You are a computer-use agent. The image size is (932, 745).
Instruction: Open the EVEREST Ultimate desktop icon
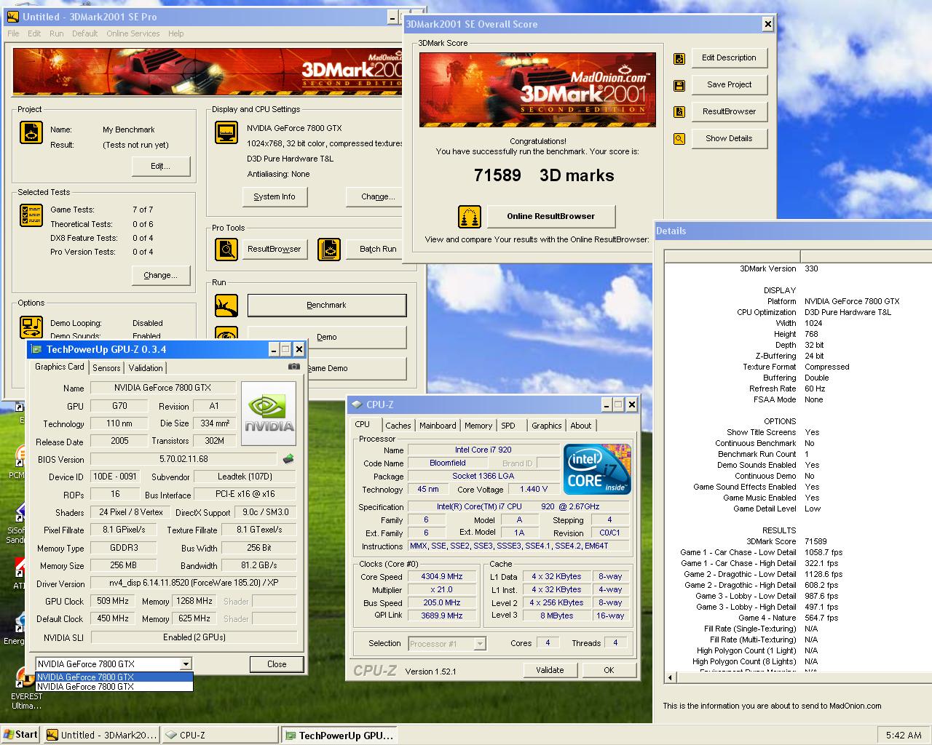coord(26,689)
